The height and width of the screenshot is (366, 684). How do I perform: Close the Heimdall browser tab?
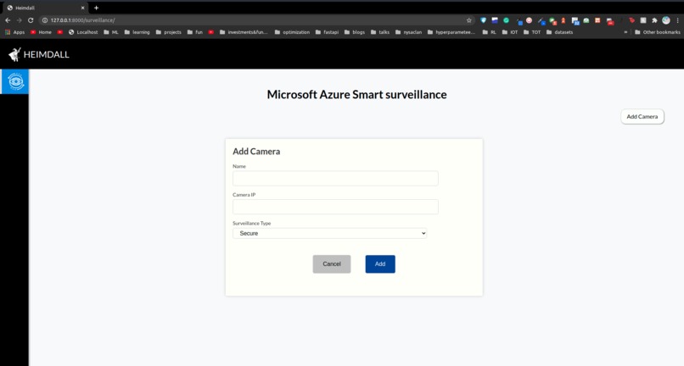click(82, 8)
